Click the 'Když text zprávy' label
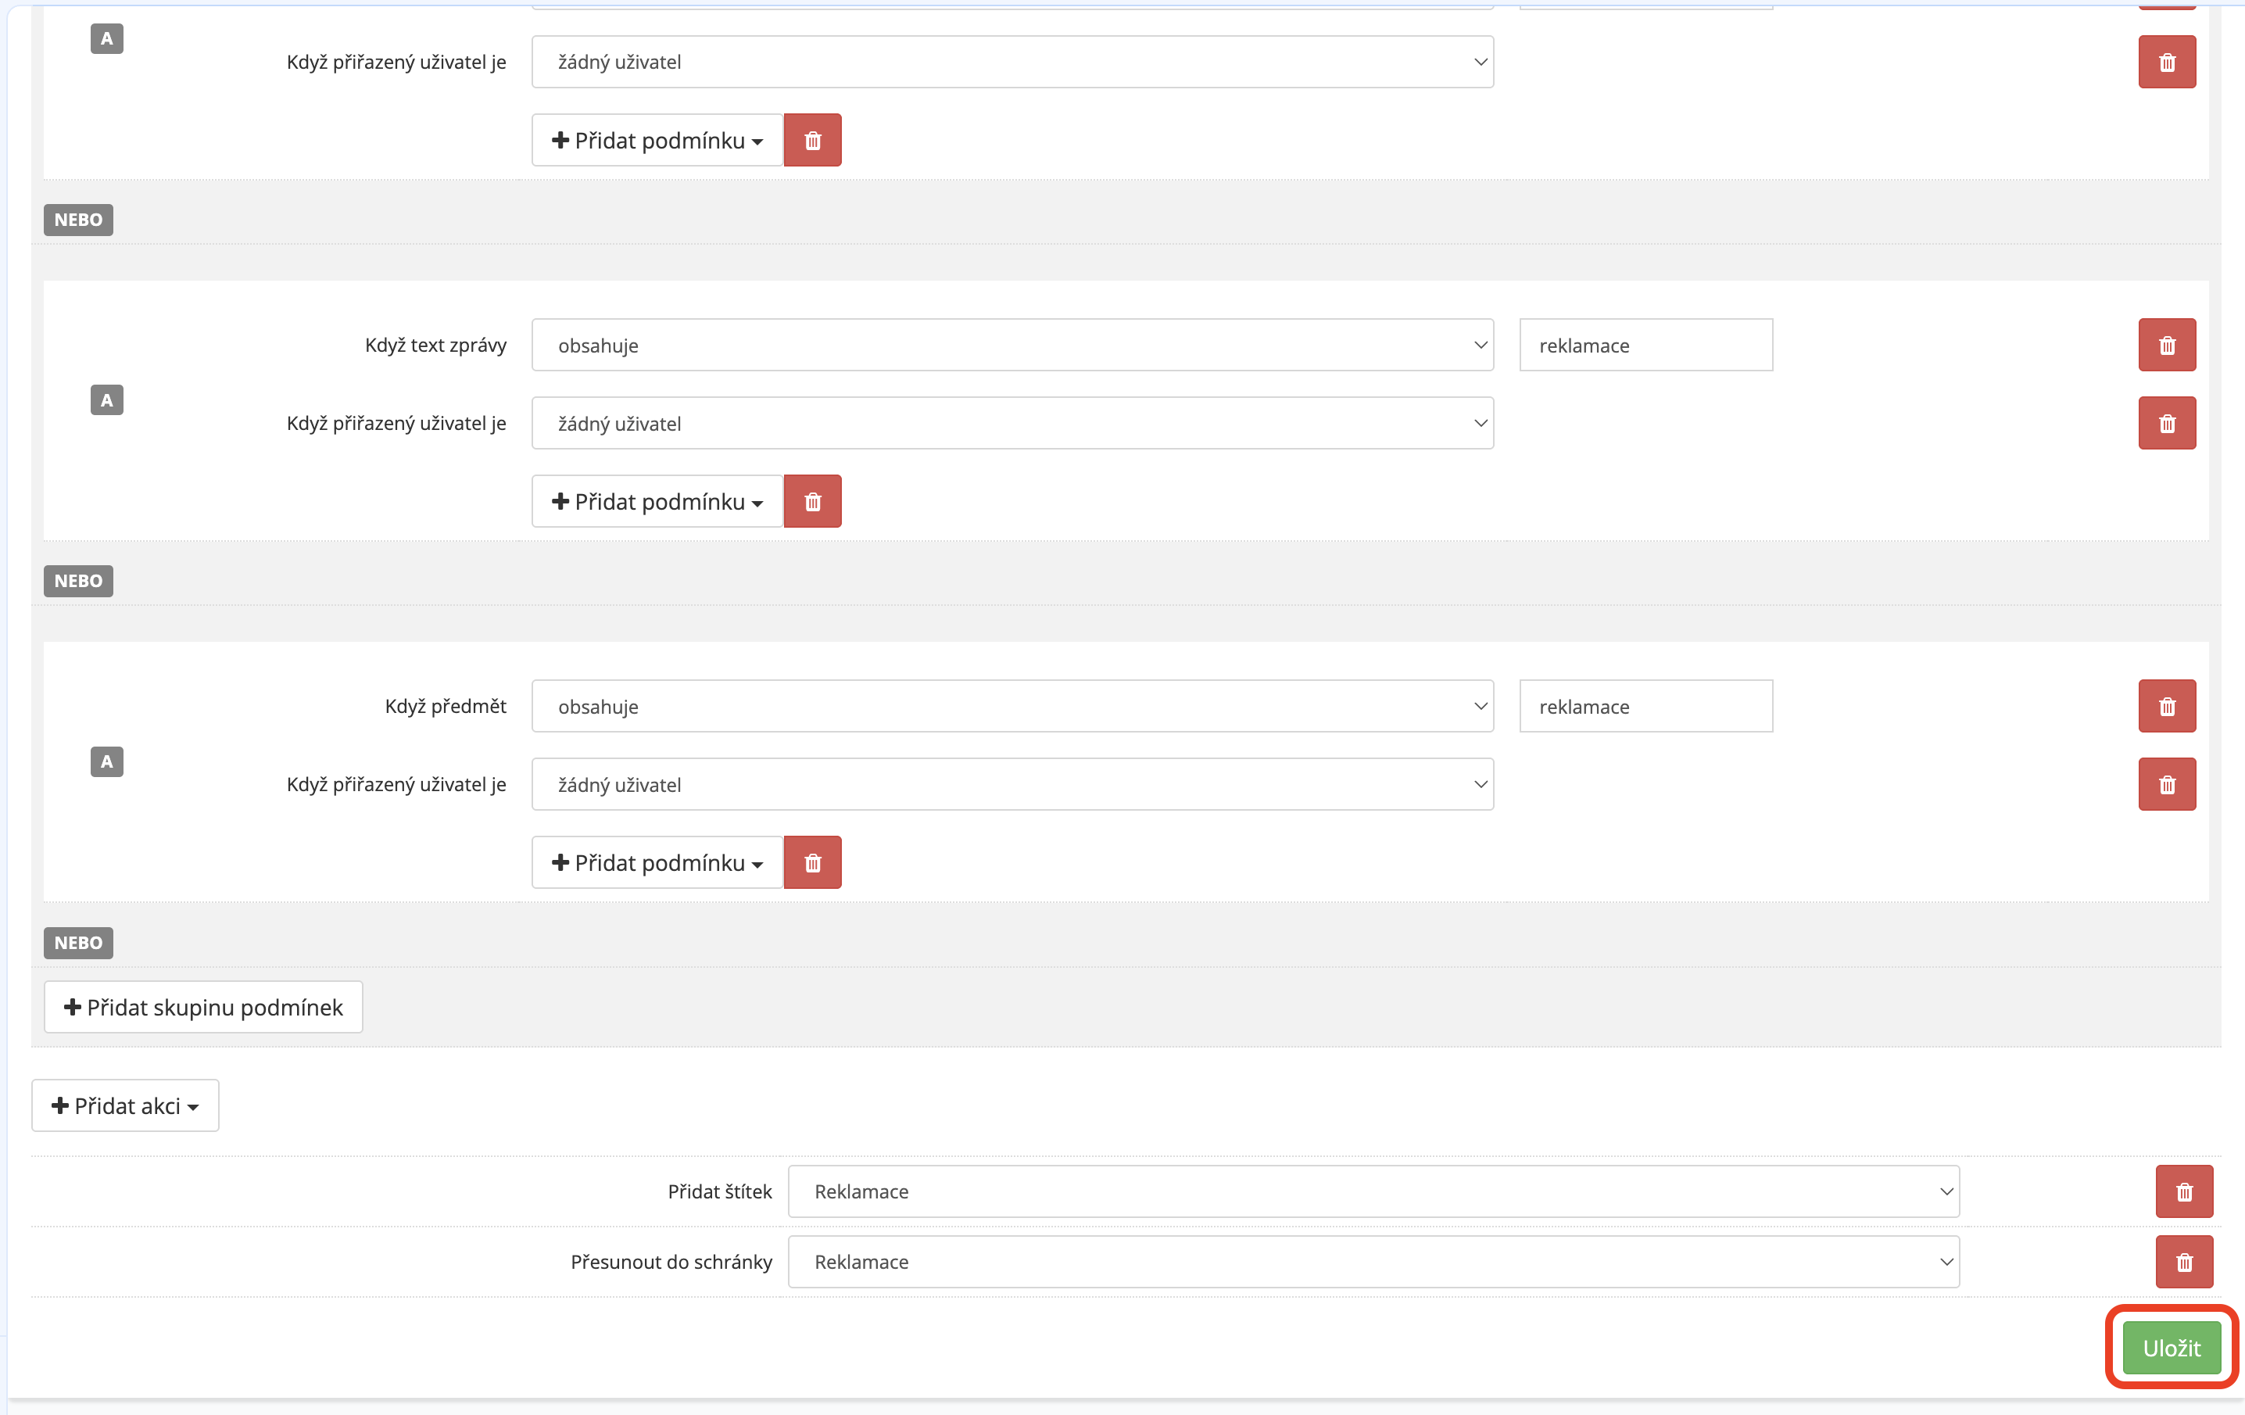Image resolution: width=2245 pixels, height=1415 pixels. (435, 345)
